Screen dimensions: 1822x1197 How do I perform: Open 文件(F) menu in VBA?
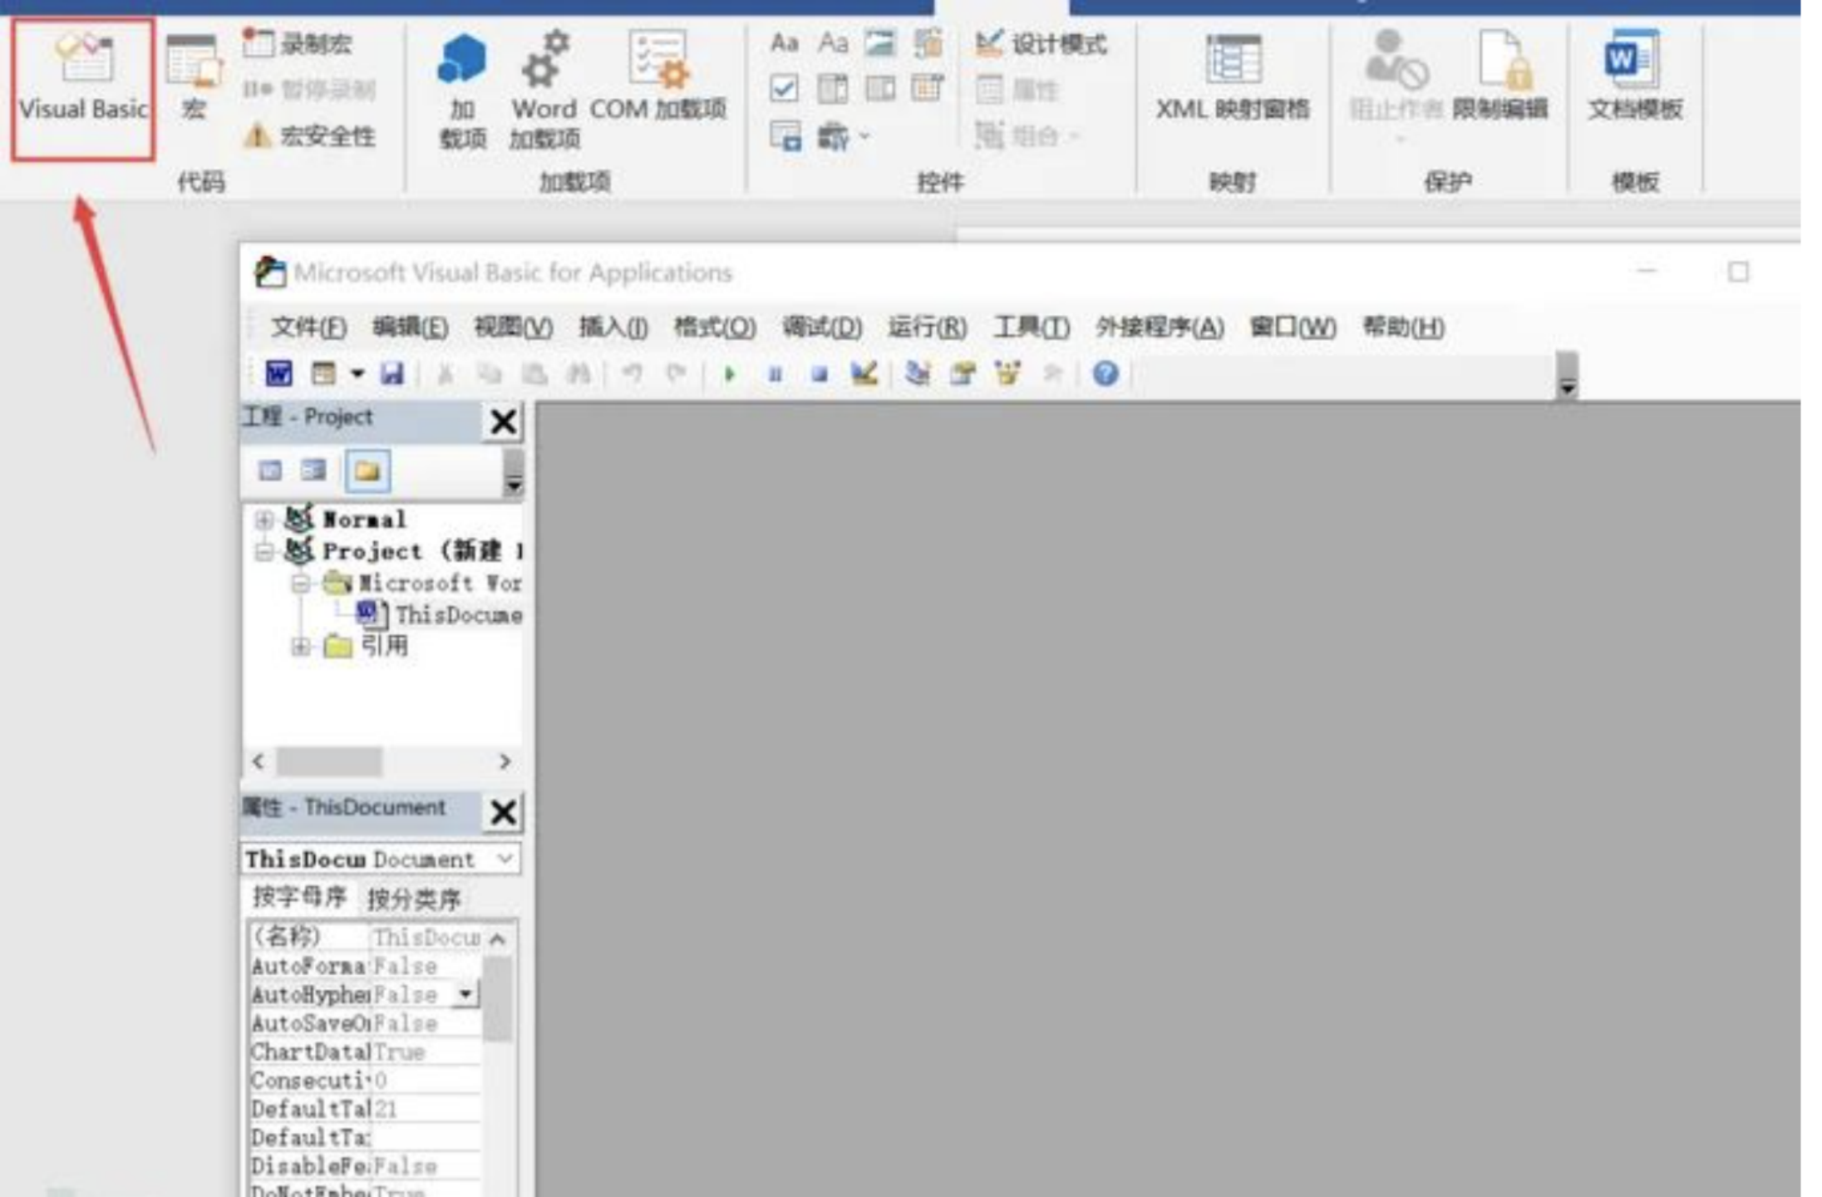click(x=308, y=328)
